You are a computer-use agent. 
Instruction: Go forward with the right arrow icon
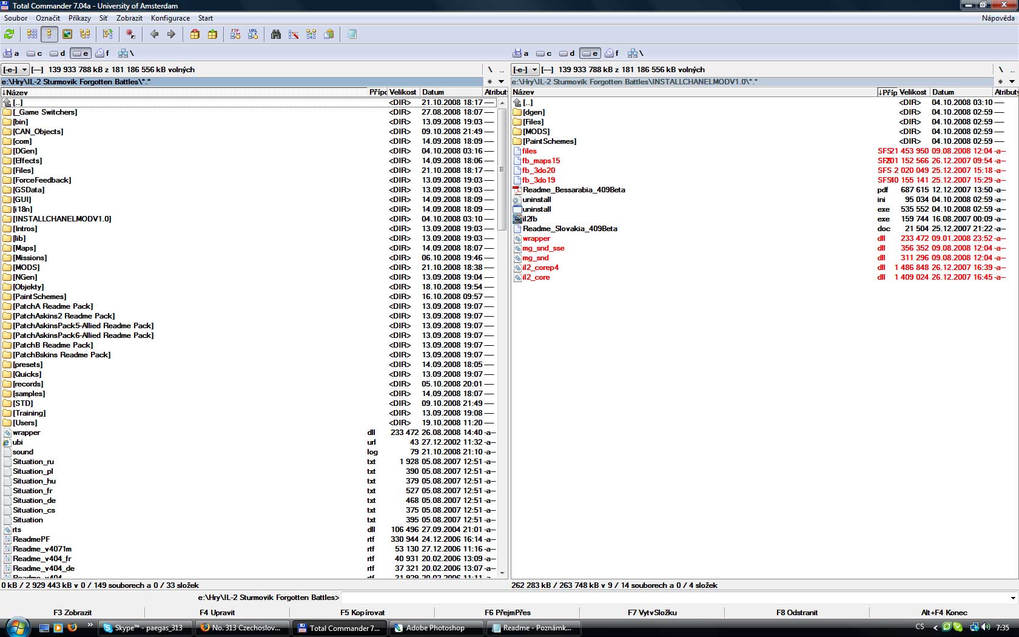tap(171, 35)
